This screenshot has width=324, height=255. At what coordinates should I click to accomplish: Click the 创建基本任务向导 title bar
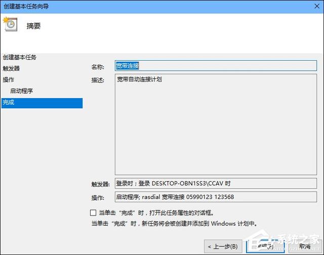pyautogui.click(x=152, y=5)
